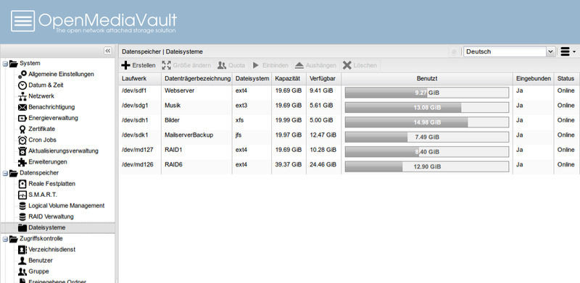Viewport: 580px width, 283px height.
Task: Open the Freigegebene Ordner tree item
Action: coord(57,281)
